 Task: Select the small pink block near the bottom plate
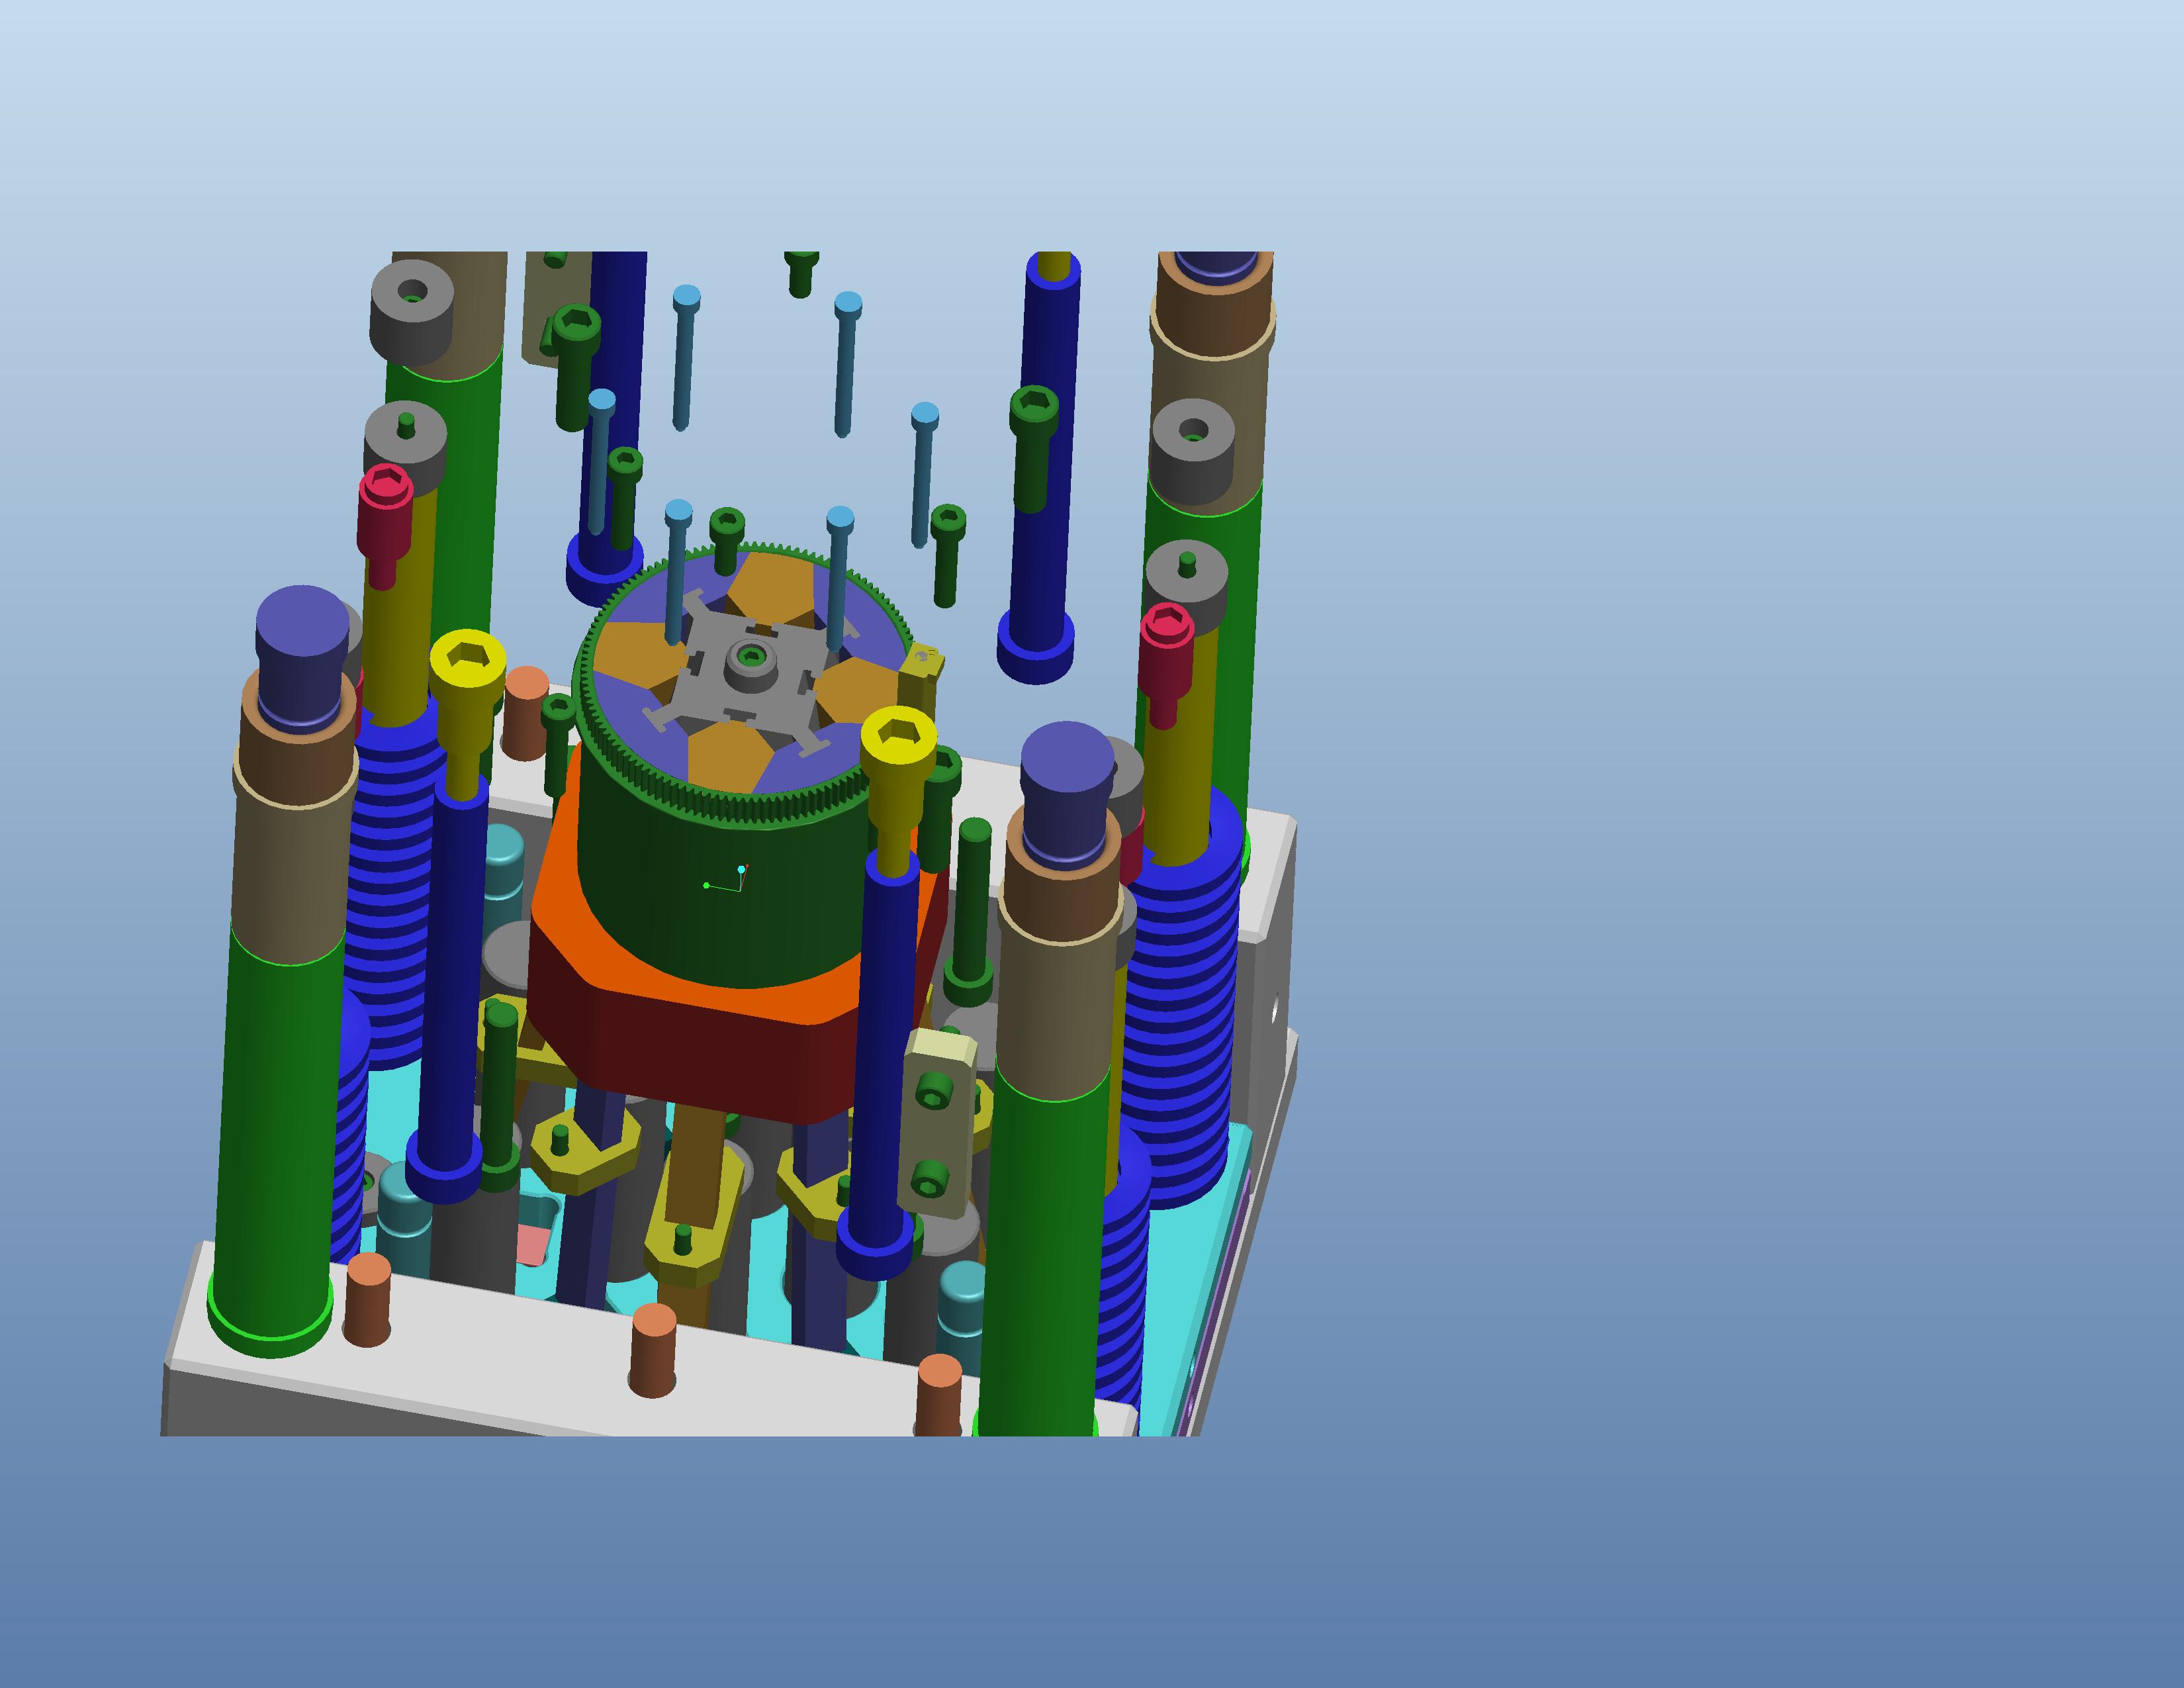[533, 1245]
